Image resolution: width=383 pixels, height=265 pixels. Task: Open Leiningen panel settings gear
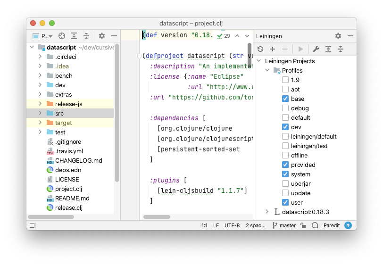click(338, 36)
